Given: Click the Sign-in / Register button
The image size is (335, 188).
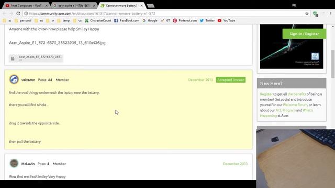Looking at the screenshot, I should [304, 34].
